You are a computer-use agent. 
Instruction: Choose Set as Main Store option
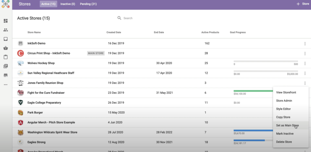(x=291, y=125)
